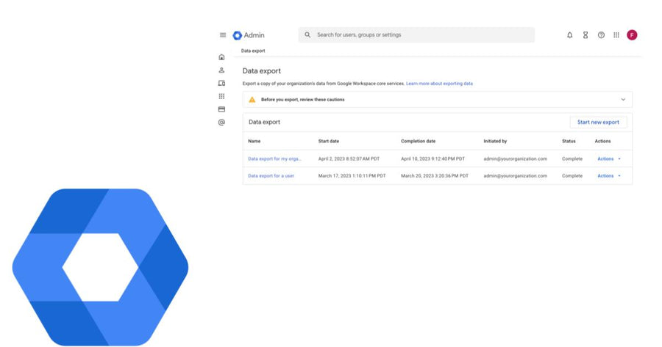The height and width of the screenshot is (347, 662).
Task: Click Start new export button
Action: pyautogui.click(x=598, y=122)
